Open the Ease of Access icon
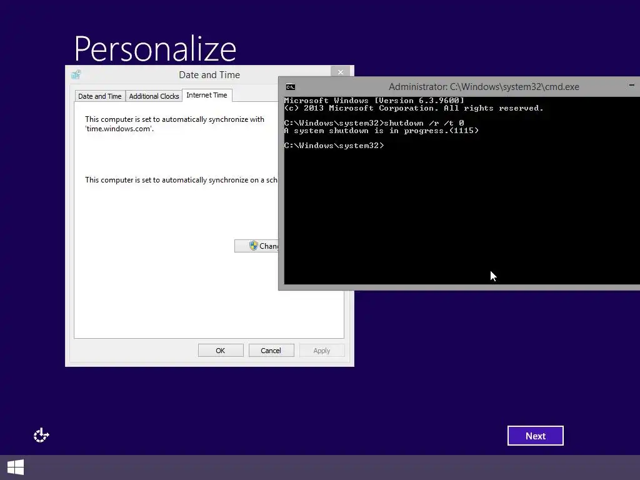This screenshot has height=480, width=640. pos(41,436)
